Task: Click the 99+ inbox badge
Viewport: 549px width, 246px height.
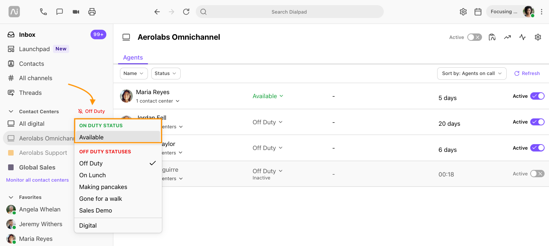Action: [x=98, y=35]
